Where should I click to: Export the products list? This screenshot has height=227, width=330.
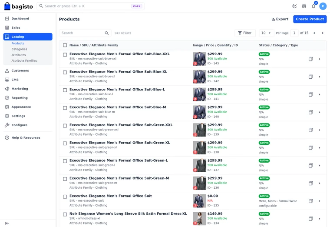pos(280,19)
